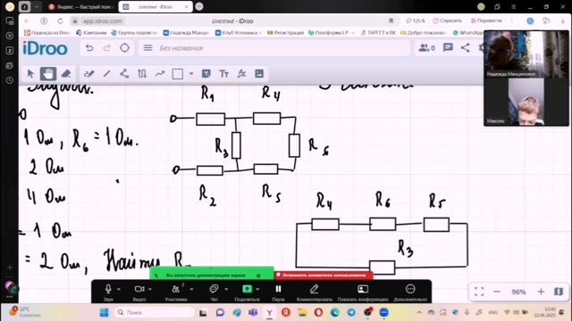This screenshot has width=572, height=321.
Task: Toggle the camera video button
Action: coord(139,292)
